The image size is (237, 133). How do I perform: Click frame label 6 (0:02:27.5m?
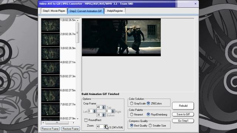68,90
